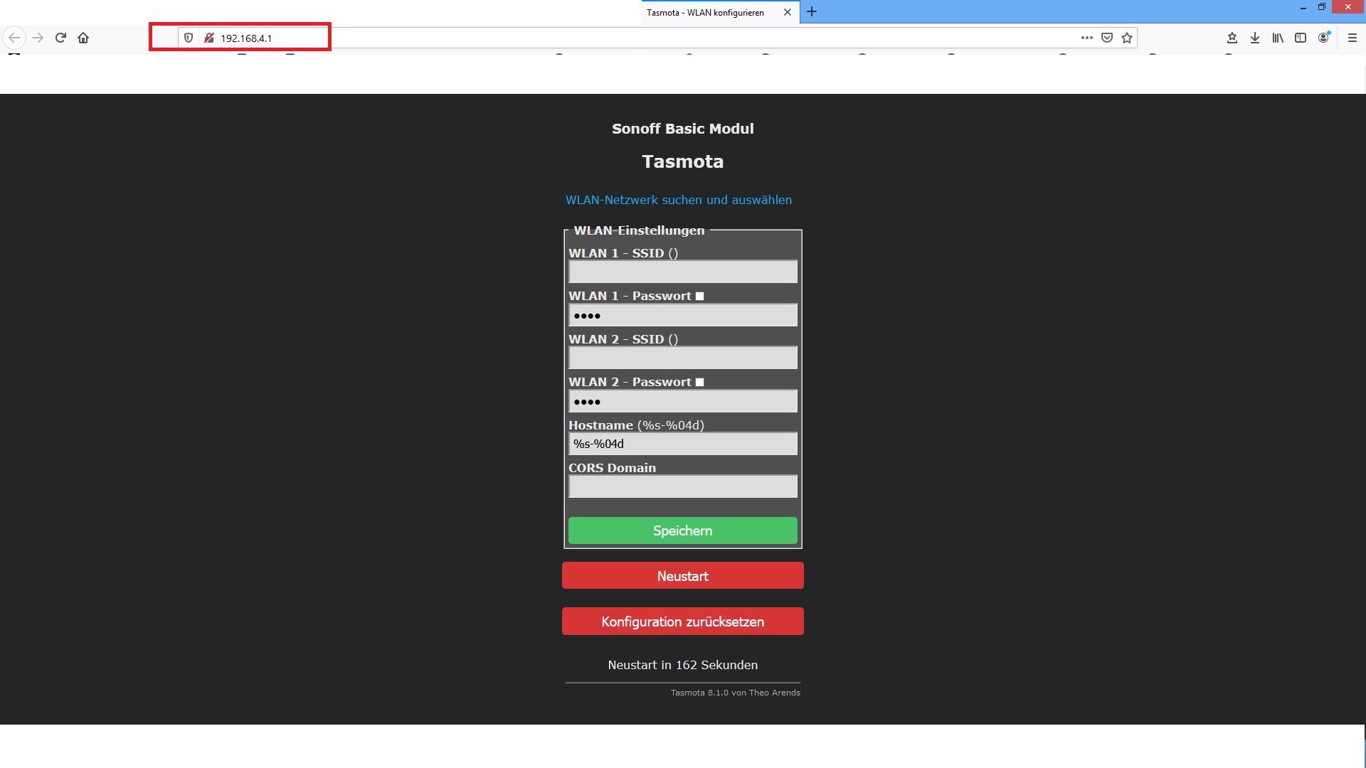Click the WLAN 1 SSID field
The image size is (1366, 768).
click(683, 272)
